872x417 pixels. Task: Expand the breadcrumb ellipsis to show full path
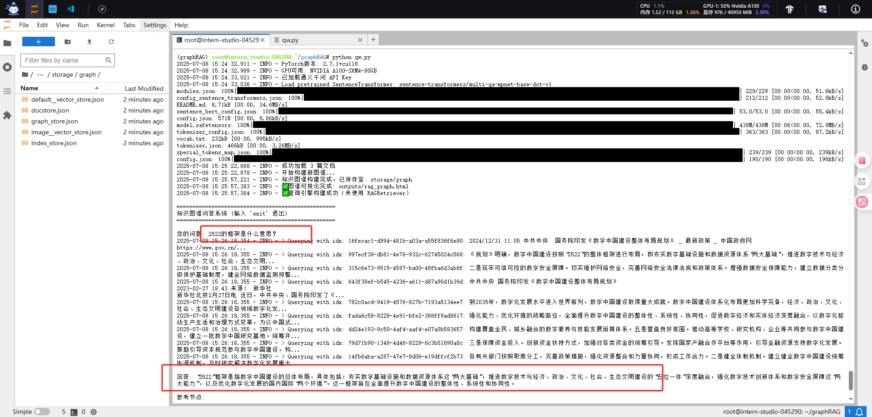pos(40,74)
